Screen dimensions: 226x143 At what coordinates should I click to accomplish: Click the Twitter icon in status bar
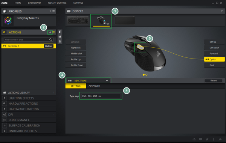(x=207, y=139)
